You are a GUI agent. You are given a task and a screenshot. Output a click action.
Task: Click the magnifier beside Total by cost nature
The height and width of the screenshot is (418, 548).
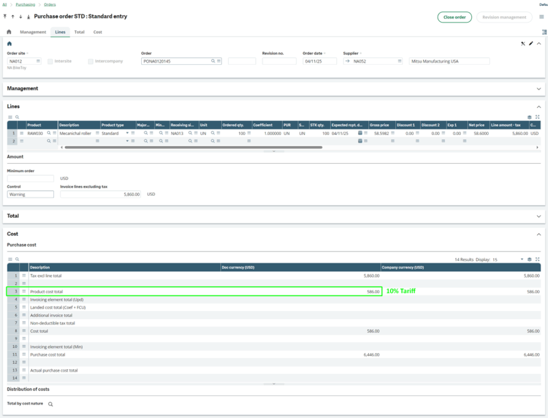[51, 404]
